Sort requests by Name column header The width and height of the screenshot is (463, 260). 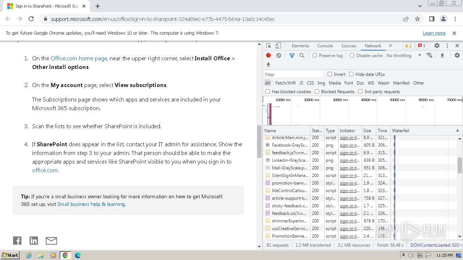(x=286, y=130)
